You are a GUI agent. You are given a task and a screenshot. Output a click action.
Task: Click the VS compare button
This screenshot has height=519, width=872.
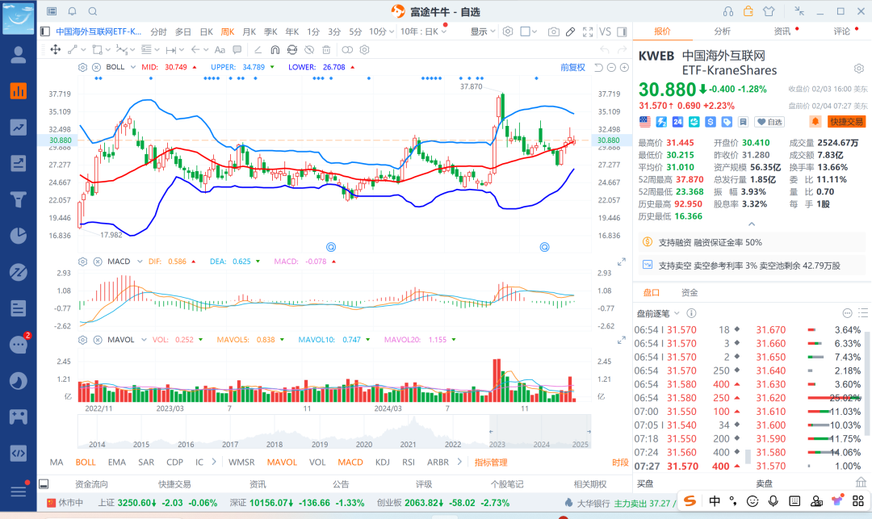605,31
